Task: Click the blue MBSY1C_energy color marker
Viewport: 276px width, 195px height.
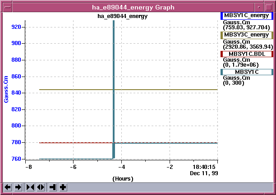Action: coord(222,16)
